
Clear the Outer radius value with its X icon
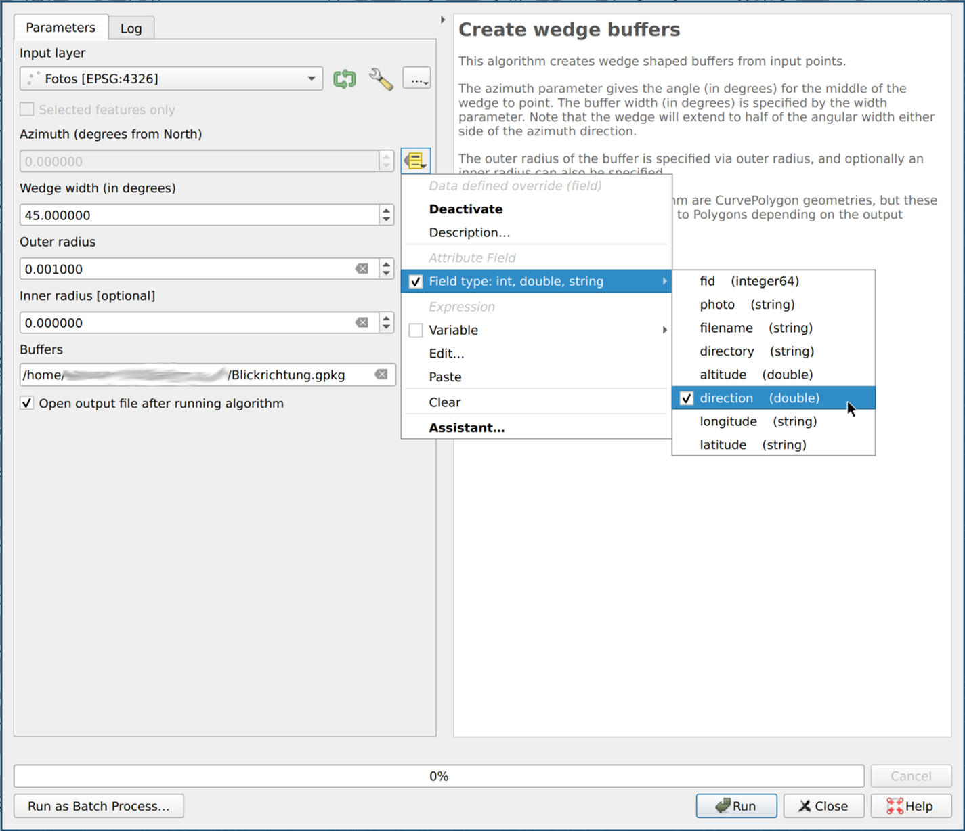tap(363, 267)
